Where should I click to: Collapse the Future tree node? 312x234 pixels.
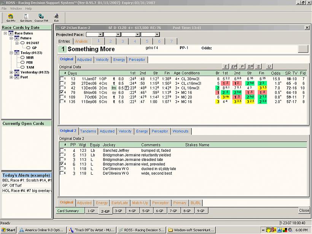(x=11, y=38)
